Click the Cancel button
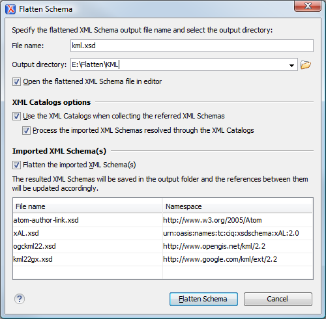326x319 pixels. [278, 299]
